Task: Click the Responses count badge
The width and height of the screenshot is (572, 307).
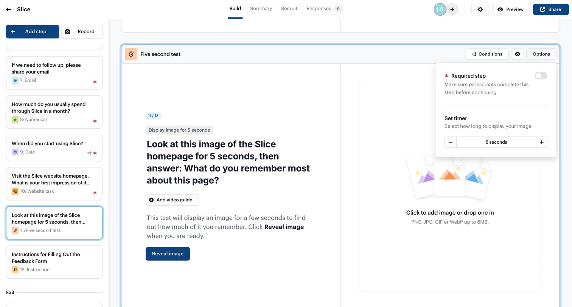Action: tap(338, 9)
